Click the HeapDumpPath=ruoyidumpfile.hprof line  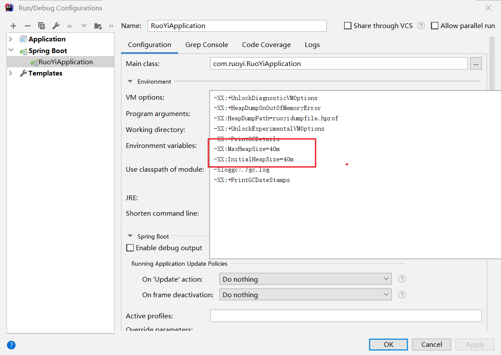point(276,118)
